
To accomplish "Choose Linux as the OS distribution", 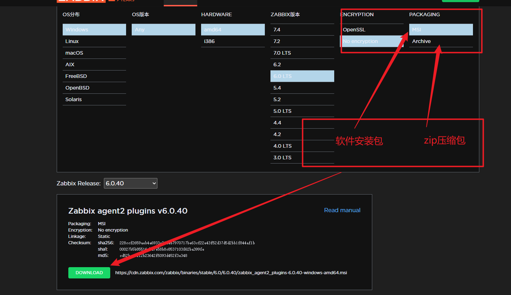I will tap(94, 41).
